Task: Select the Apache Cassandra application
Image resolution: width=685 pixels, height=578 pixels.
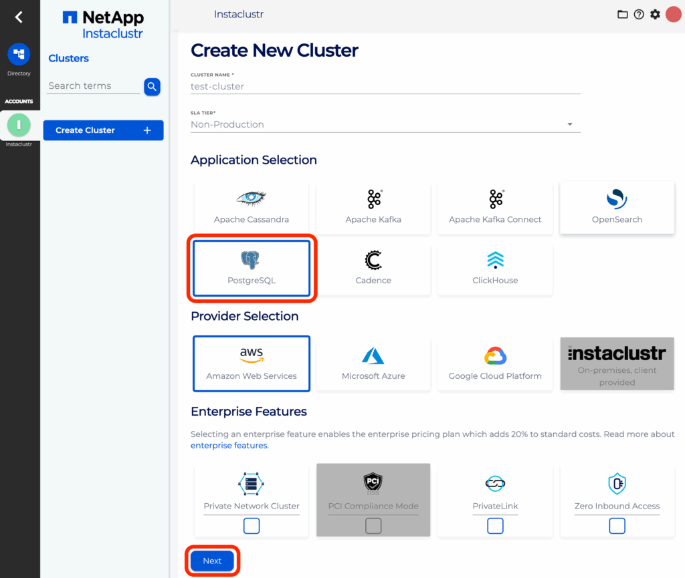Action: 251,207
